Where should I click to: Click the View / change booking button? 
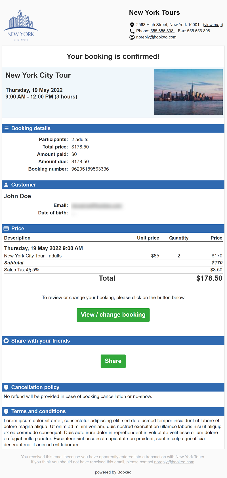pyautogui.click(x=113, y=315)
